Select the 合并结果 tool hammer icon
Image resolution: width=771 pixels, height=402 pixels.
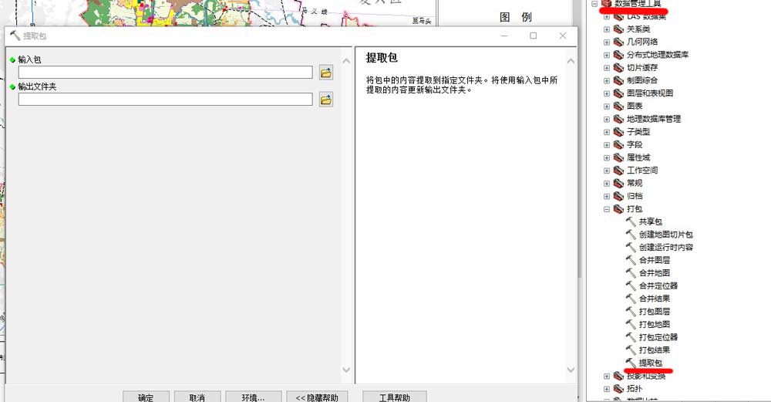(x=631, y=298)
